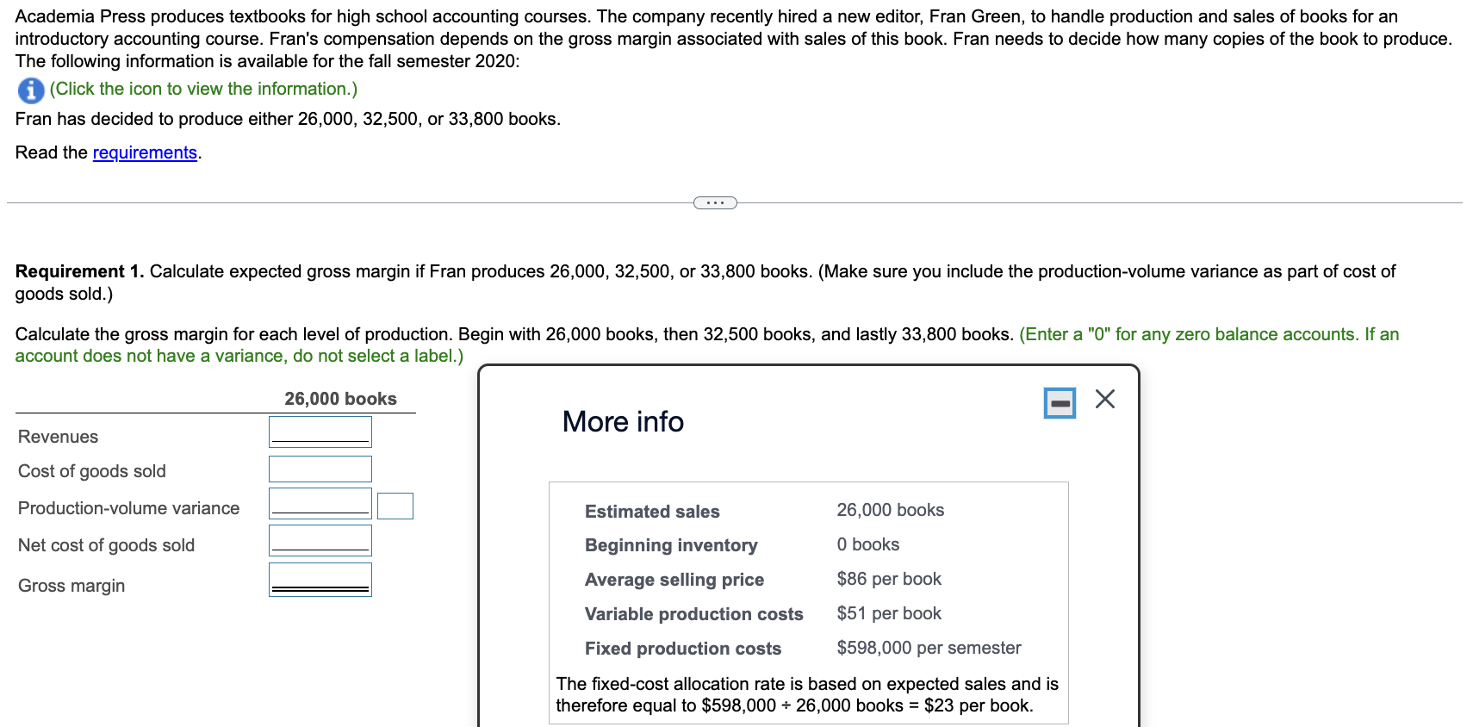This screenshot has height=727, width=1473.
Task: Click the information icon to view data
Action: pos(28,90)
